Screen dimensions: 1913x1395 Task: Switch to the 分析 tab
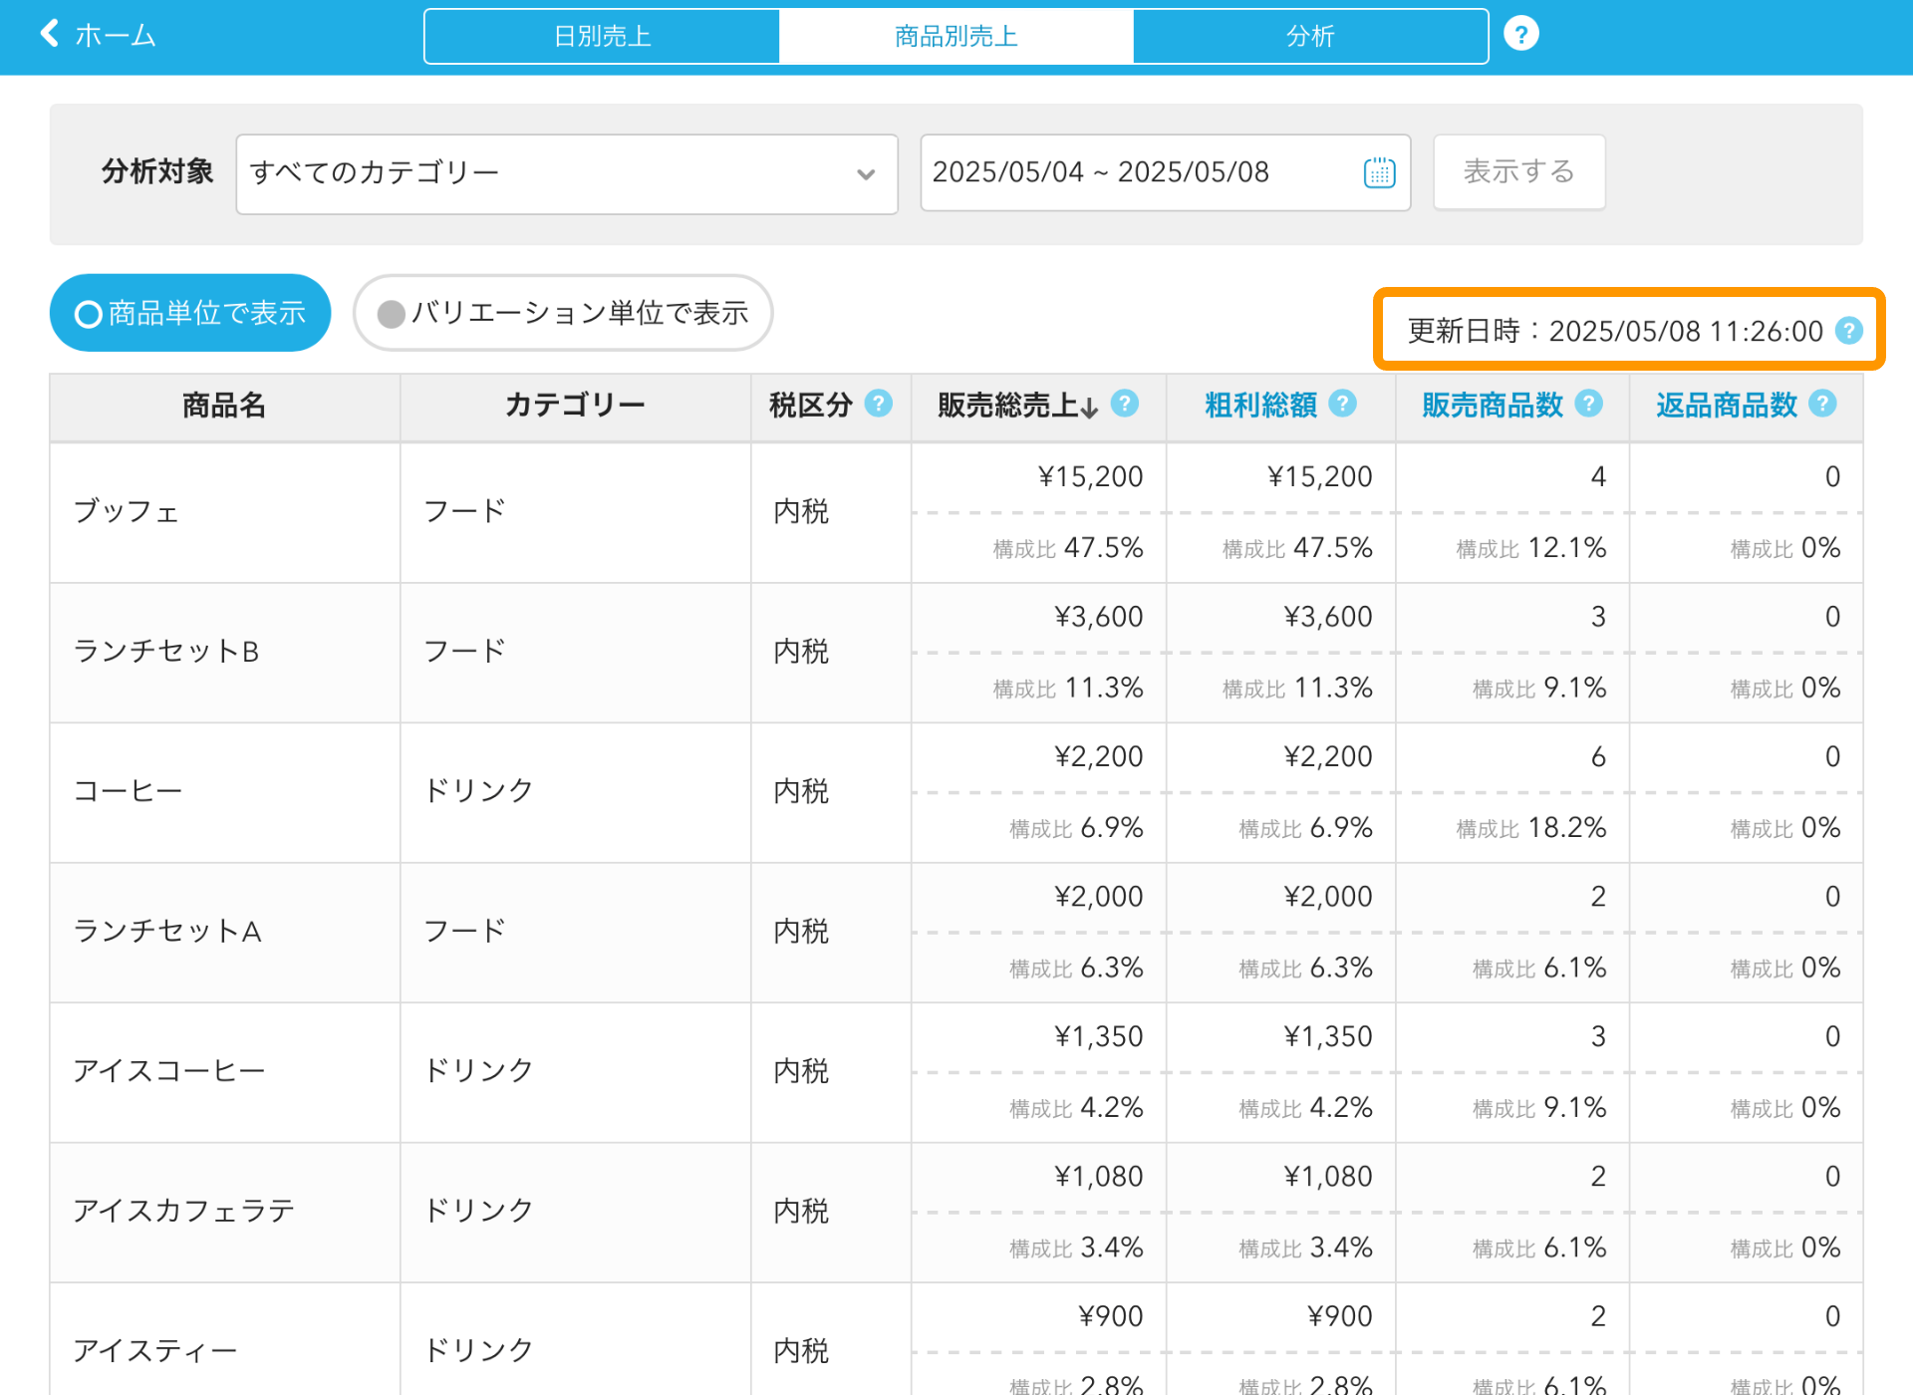pyautogui.click(x=1309, y=37)
